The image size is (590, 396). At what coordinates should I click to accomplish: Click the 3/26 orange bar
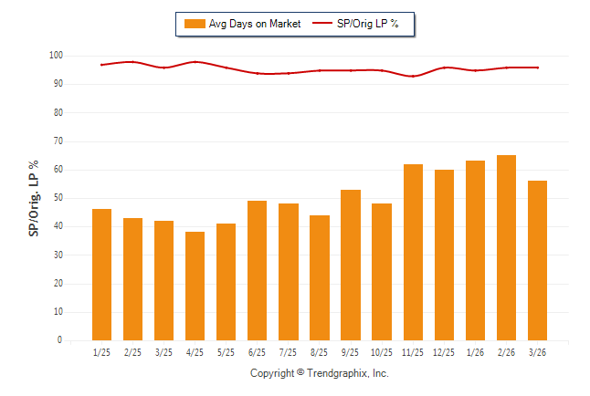tap(537, 260)
